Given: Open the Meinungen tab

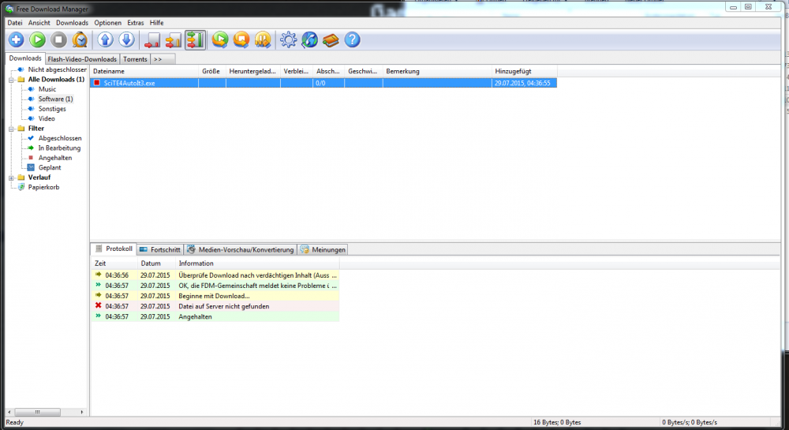Looking at the screenshot, I should tap(323, 249).
